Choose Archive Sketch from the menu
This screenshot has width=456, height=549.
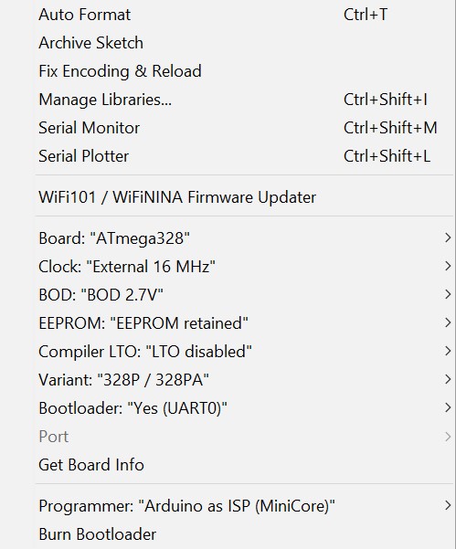tap(244, 43)
